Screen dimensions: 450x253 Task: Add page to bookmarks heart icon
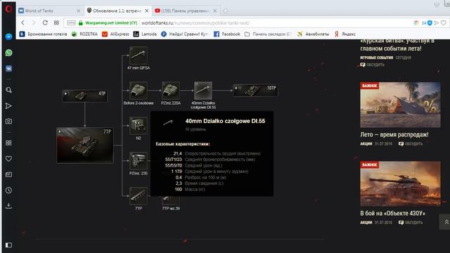444,23
